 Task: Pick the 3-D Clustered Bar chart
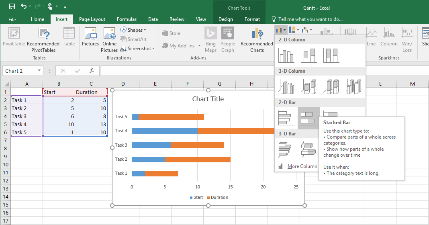[x=286, y=149]
